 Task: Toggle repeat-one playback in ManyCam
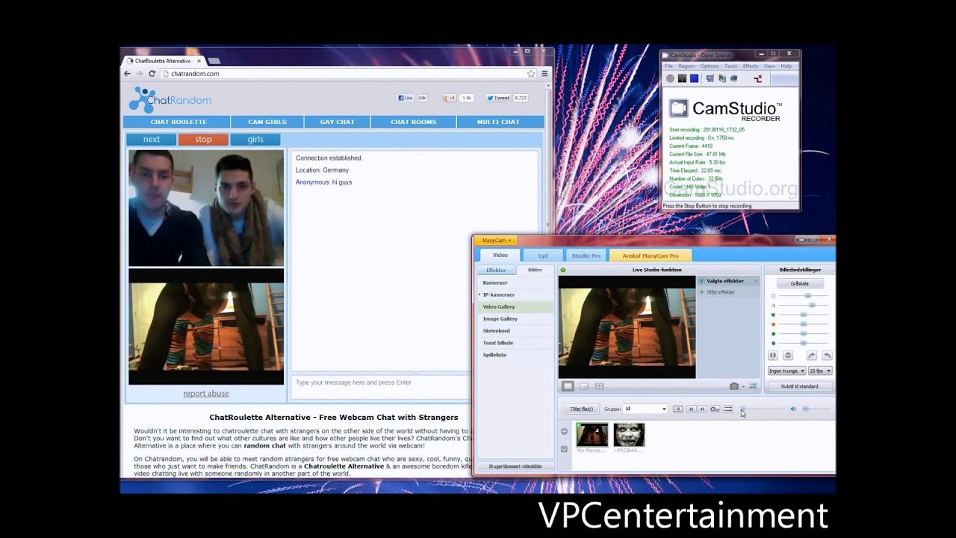(x=715, y=409)
